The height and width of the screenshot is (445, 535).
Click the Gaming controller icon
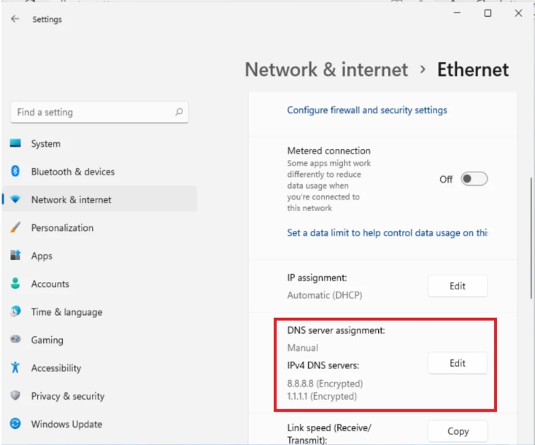[15, 340]
